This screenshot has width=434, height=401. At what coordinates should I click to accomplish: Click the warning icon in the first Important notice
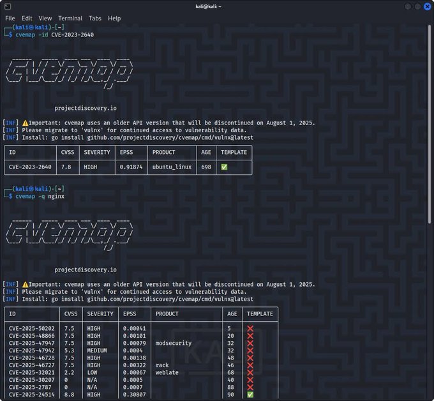tap(25, 123)
